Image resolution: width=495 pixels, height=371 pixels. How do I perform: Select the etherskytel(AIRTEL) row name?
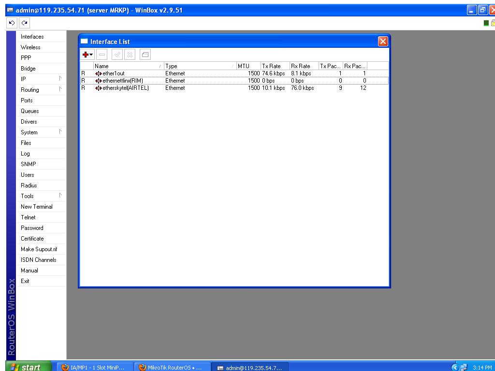pos(126,88)
